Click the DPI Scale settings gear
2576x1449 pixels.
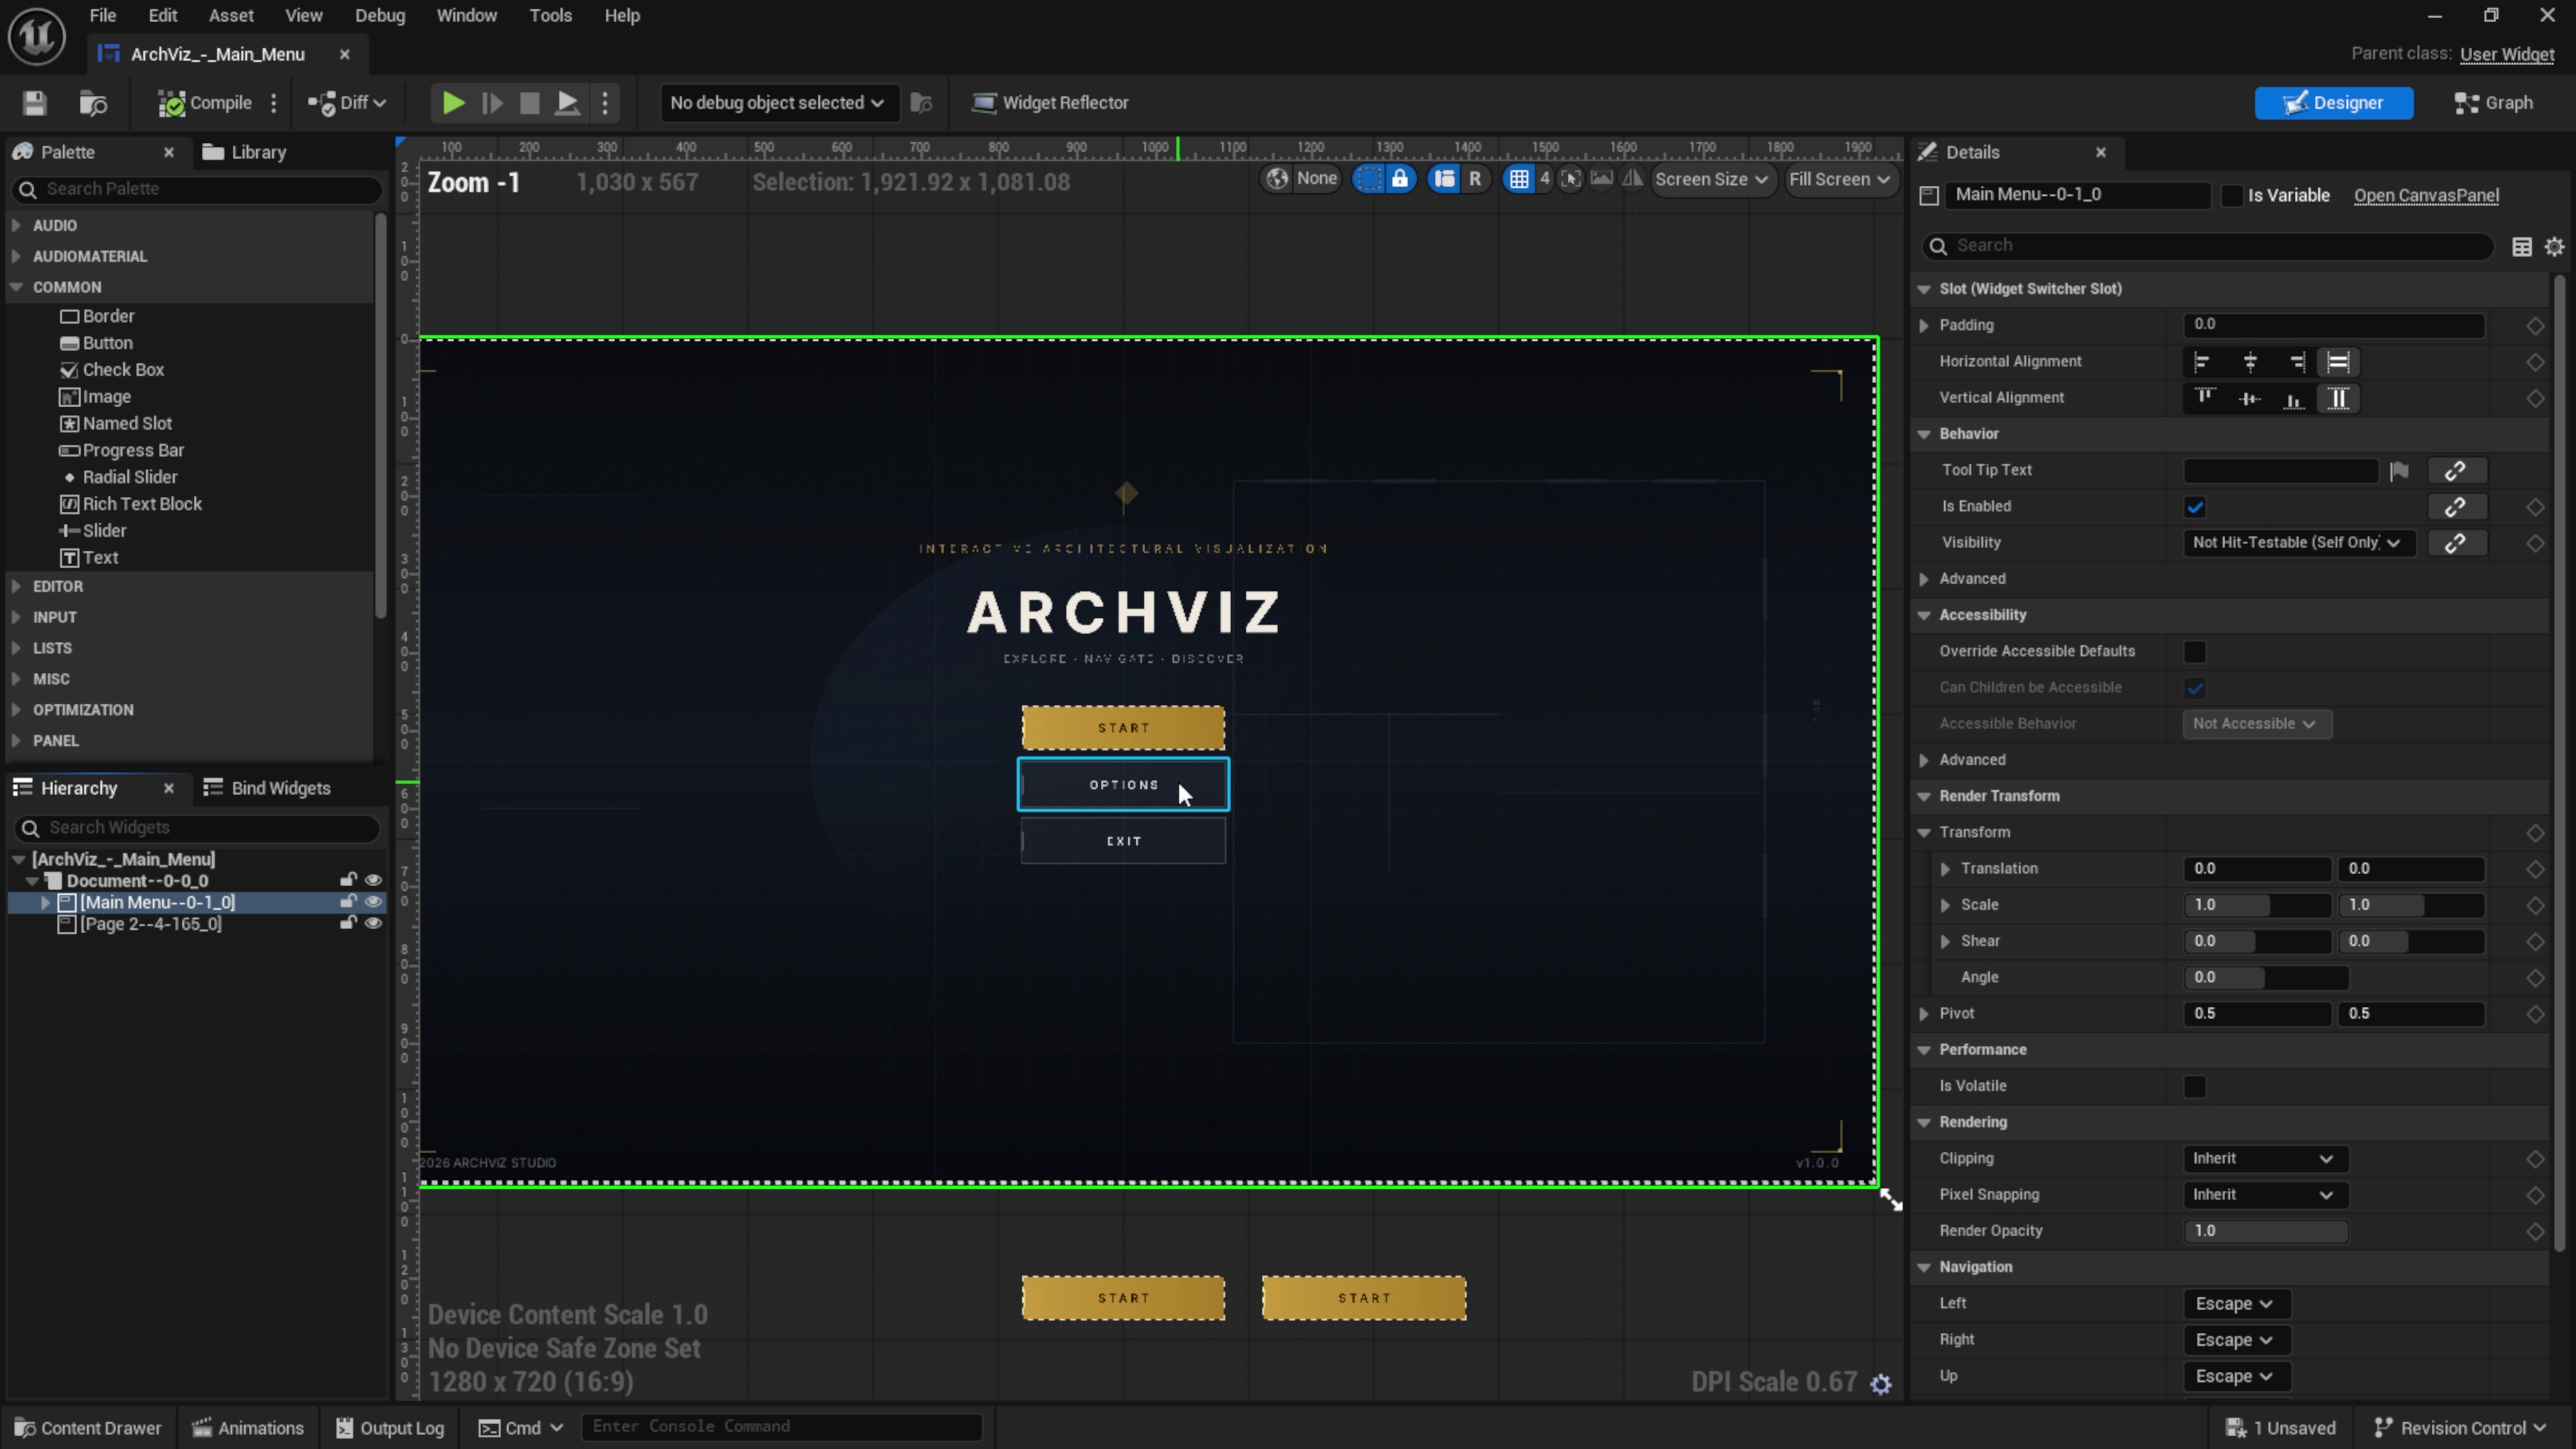tap(1881, 1384)
